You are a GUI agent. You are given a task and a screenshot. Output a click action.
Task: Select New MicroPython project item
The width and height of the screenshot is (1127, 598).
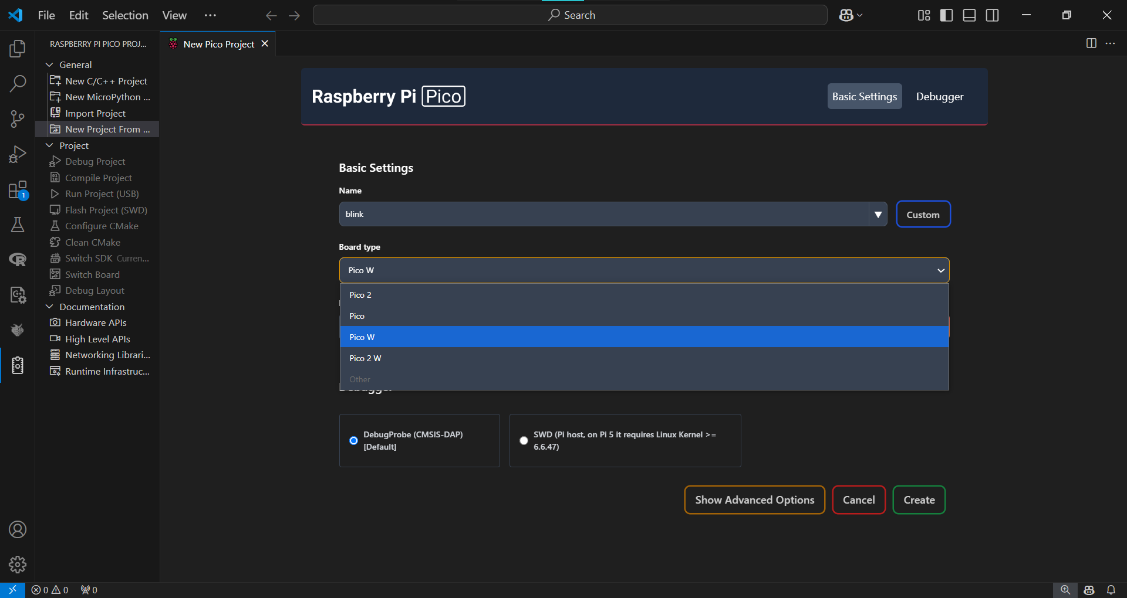coord(97,97)
